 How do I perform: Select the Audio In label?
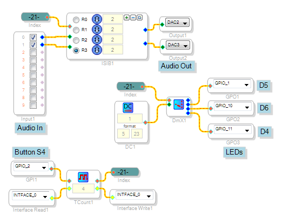tap(30, 128)
